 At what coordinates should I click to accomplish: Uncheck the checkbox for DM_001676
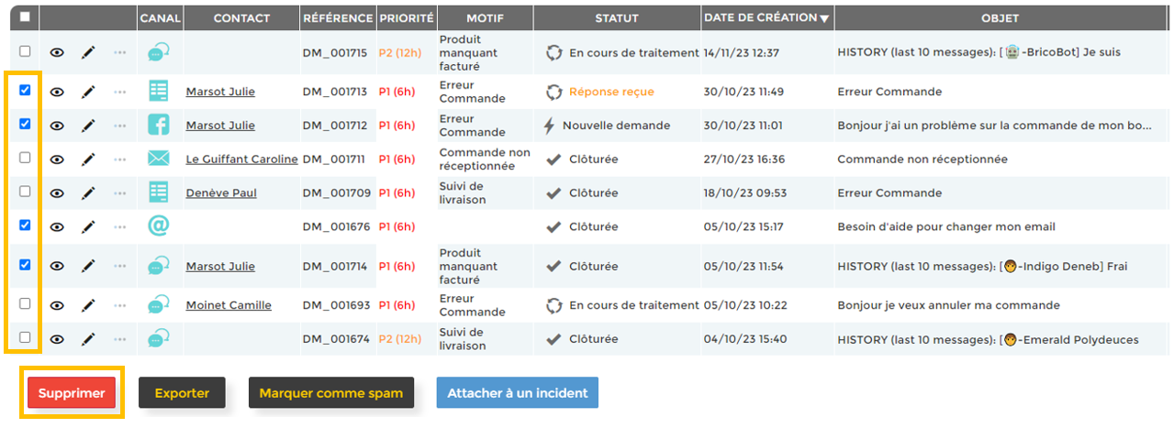25,225
